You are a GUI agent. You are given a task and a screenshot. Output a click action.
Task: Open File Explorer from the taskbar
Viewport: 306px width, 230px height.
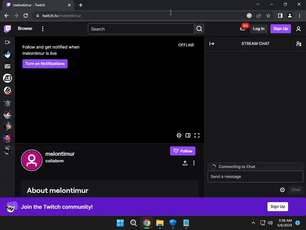click(x=160, y=223)
